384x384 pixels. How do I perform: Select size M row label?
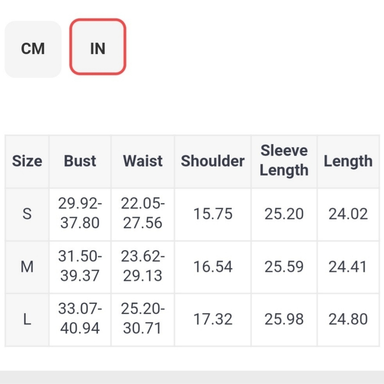point(27,267)
